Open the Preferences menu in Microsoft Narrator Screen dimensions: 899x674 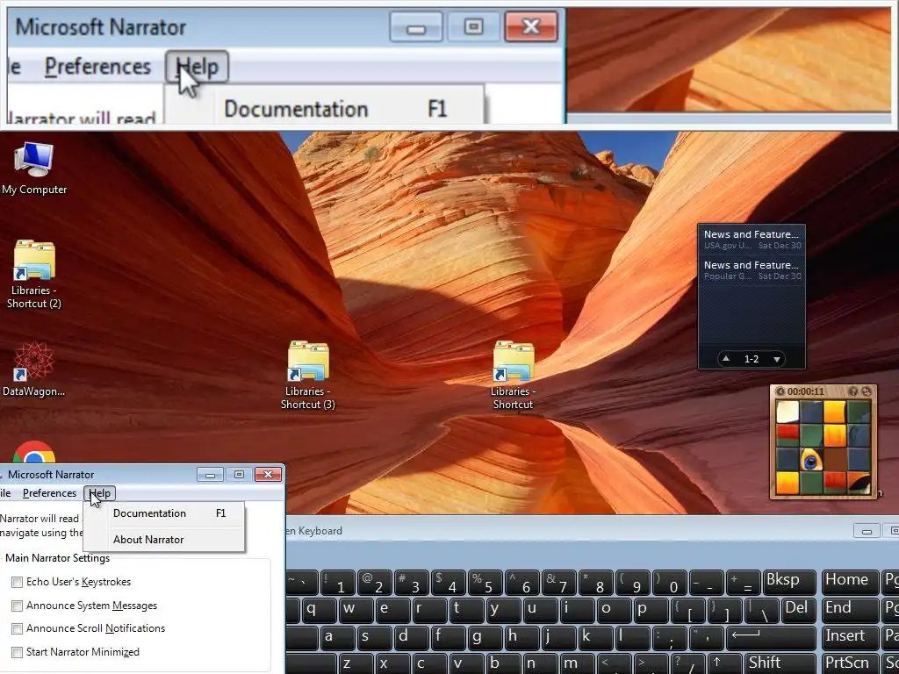(x=49, y=493)
